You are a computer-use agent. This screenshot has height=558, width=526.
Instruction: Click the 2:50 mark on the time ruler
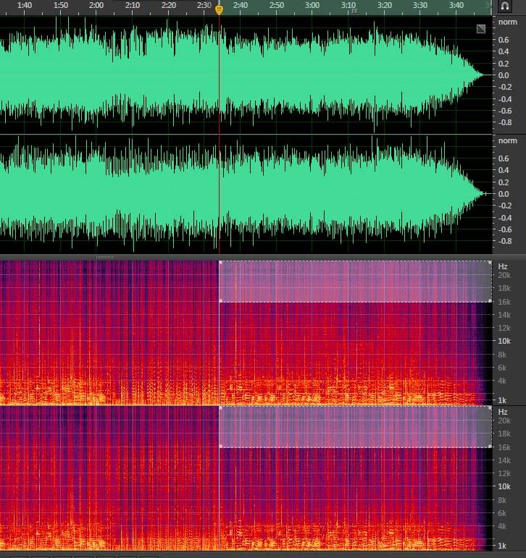pos(277,5)
